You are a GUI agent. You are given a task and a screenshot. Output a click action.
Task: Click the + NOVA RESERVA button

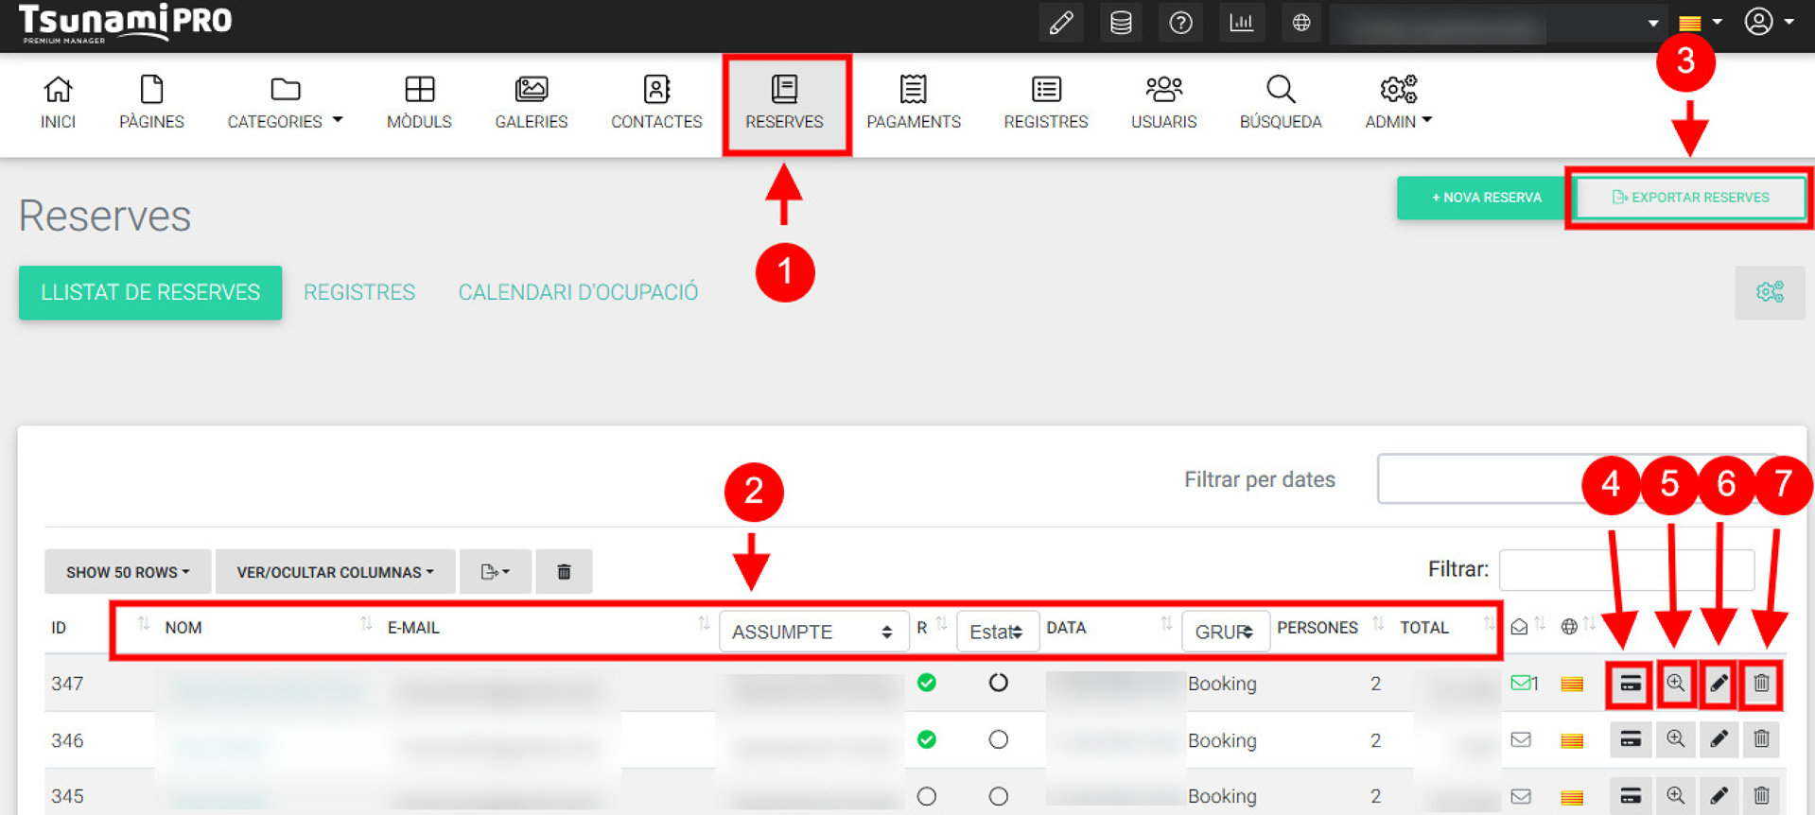1485,198
